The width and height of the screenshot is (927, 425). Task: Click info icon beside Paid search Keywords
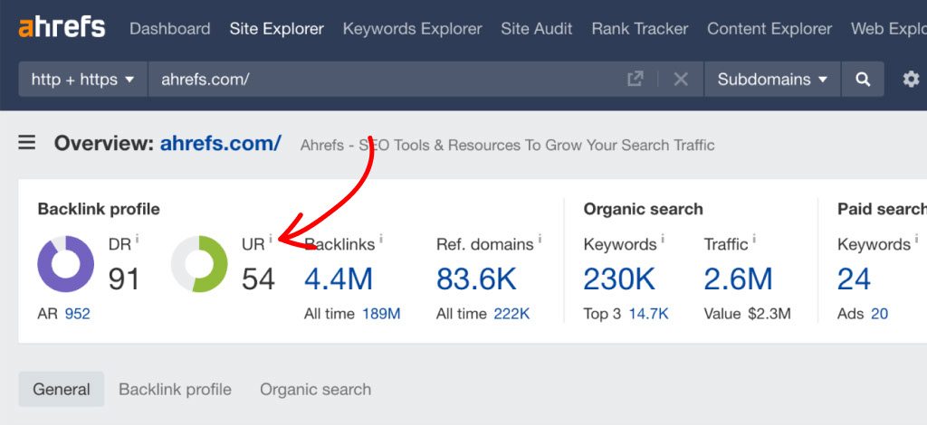click(x=917, y=239)
